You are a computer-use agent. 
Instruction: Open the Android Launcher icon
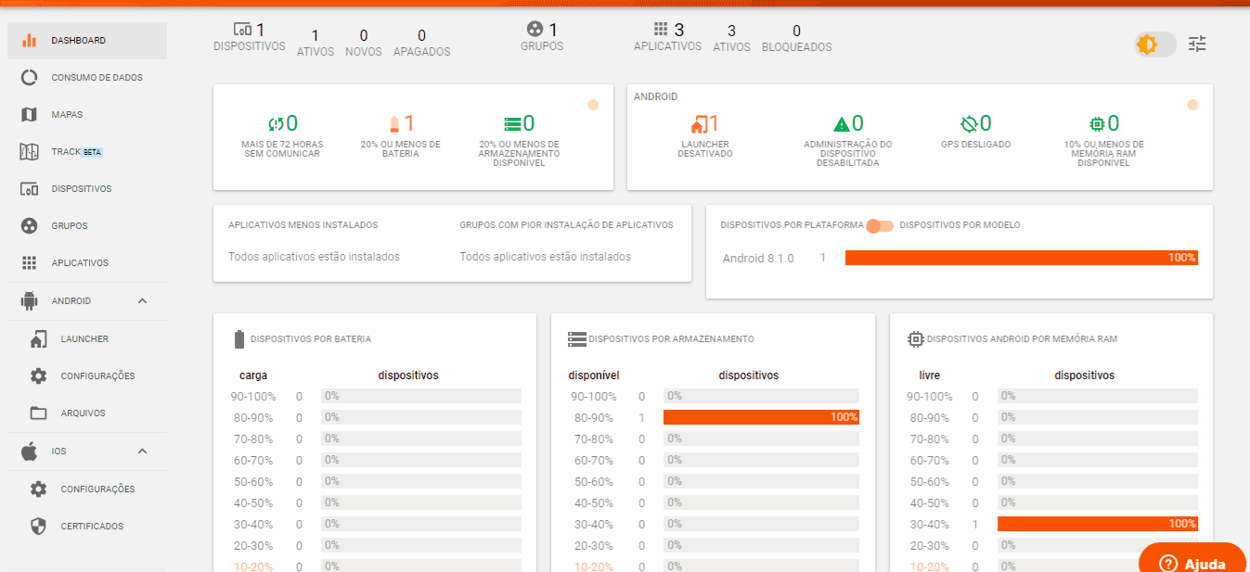coord(38,339)
